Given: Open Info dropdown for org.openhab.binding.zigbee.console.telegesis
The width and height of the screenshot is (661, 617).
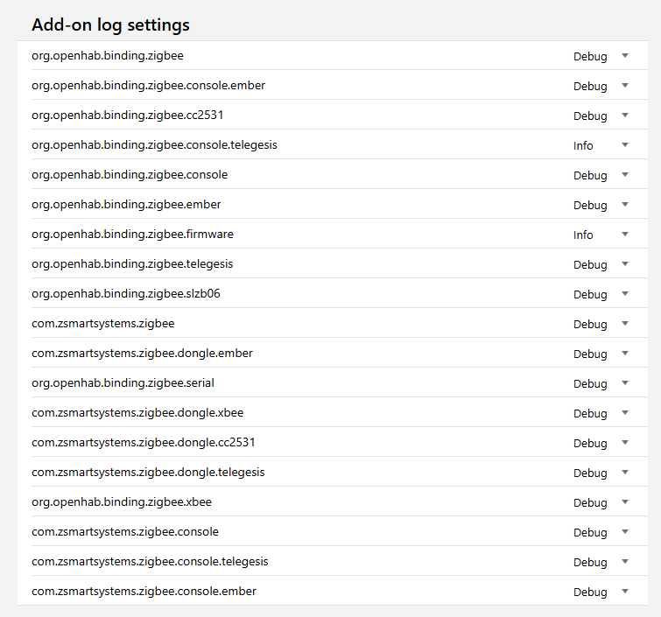Looking at the screenshot, I should point(601,145).
